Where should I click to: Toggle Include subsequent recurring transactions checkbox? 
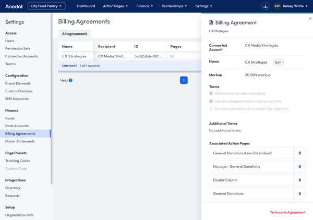(211, 101)
